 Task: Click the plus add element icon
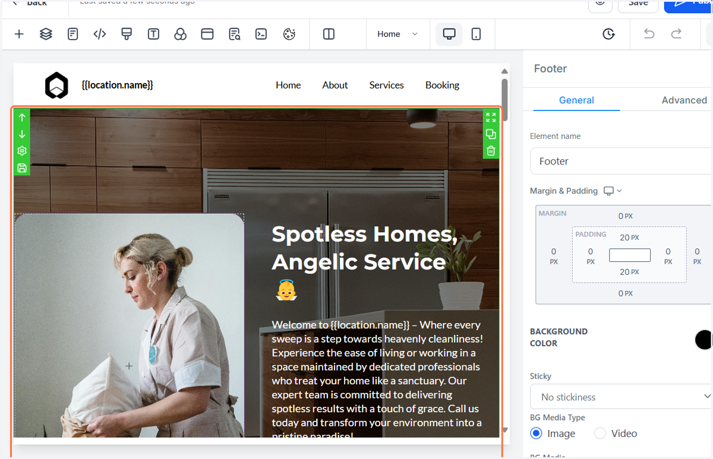tap(19, 34)
